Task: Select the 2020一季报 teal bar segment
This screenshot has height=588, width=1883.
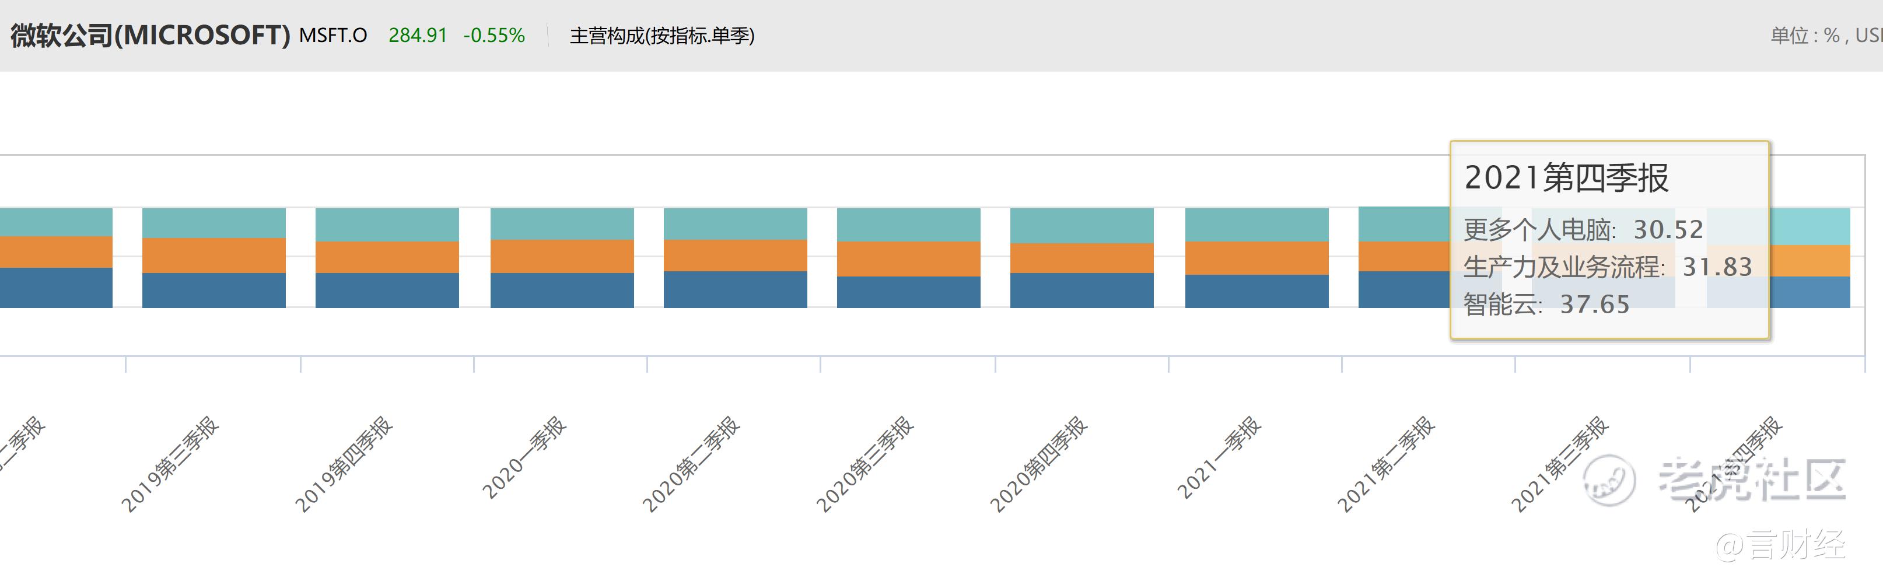Action: [562, 225]
